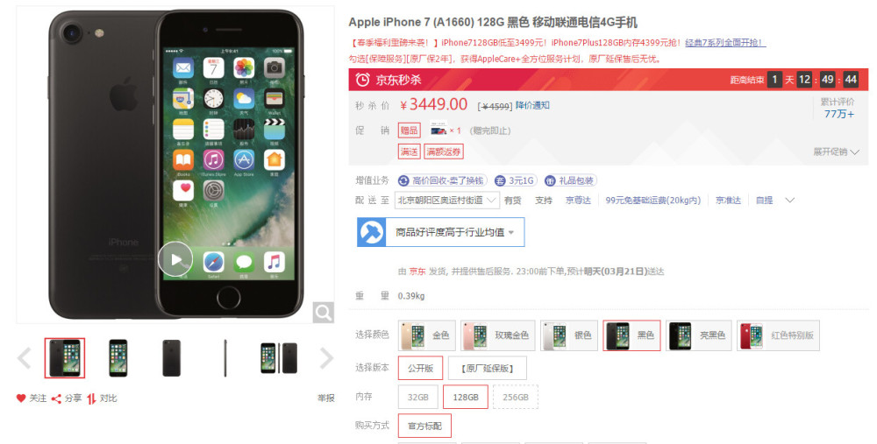Open the 商品好评度高于行业均值 dropdown
This screenshot has height=444, width=877.
click(x=441, y=232)
